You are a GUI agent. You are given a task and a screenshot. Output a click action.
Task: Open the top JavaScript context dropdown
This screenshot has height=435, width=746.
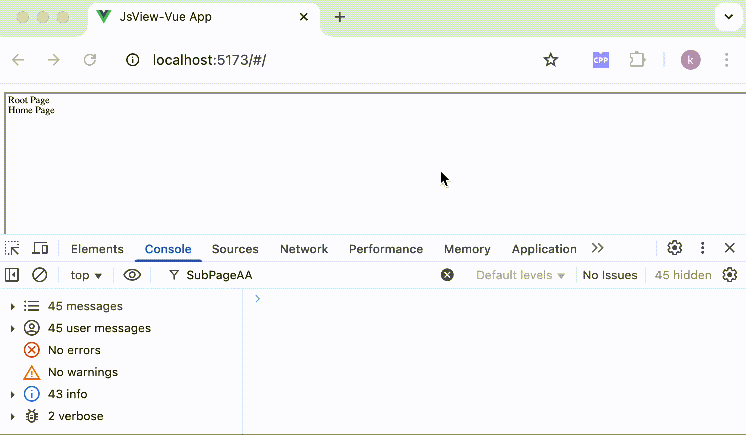coord(86,275)
